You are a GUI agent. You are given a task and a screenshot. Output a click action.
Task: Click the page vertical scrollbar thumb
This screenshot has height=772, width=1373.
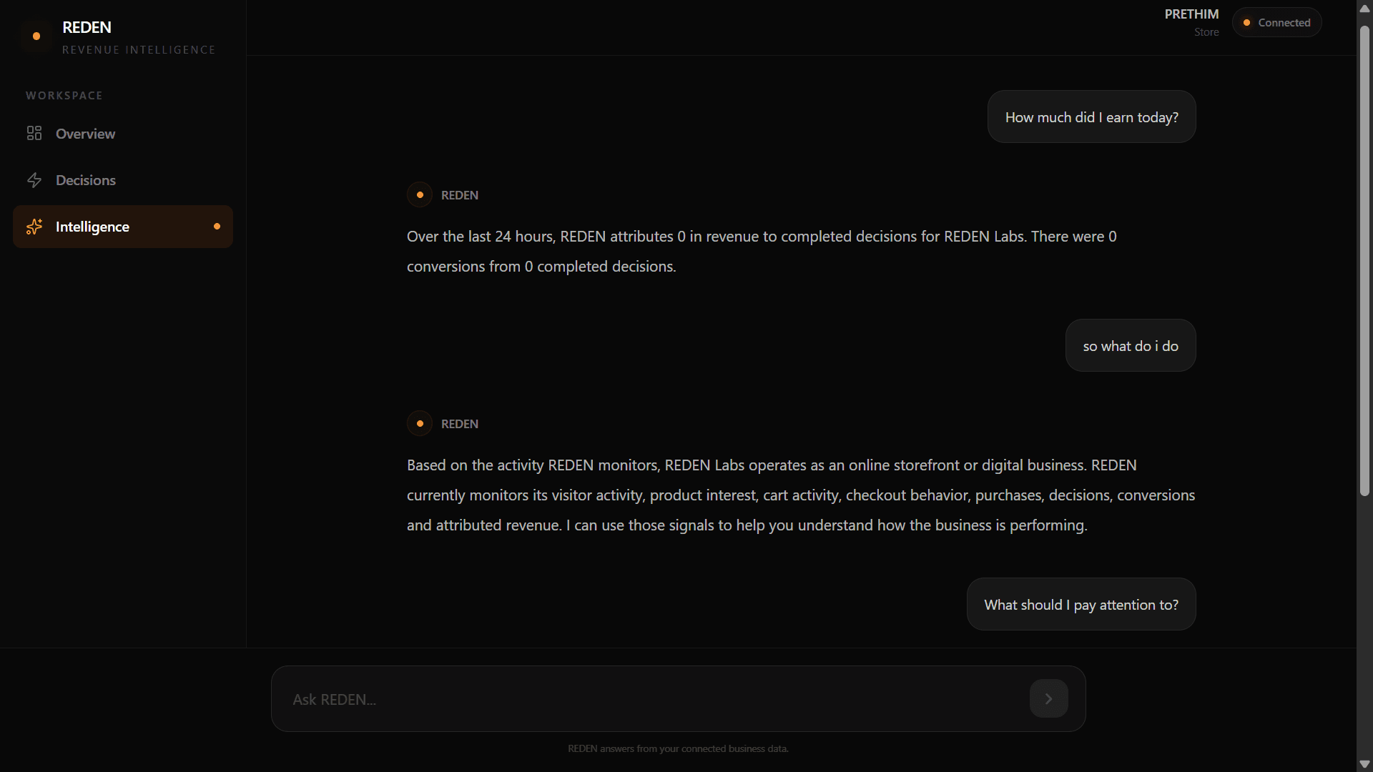tap(1364, 261)
